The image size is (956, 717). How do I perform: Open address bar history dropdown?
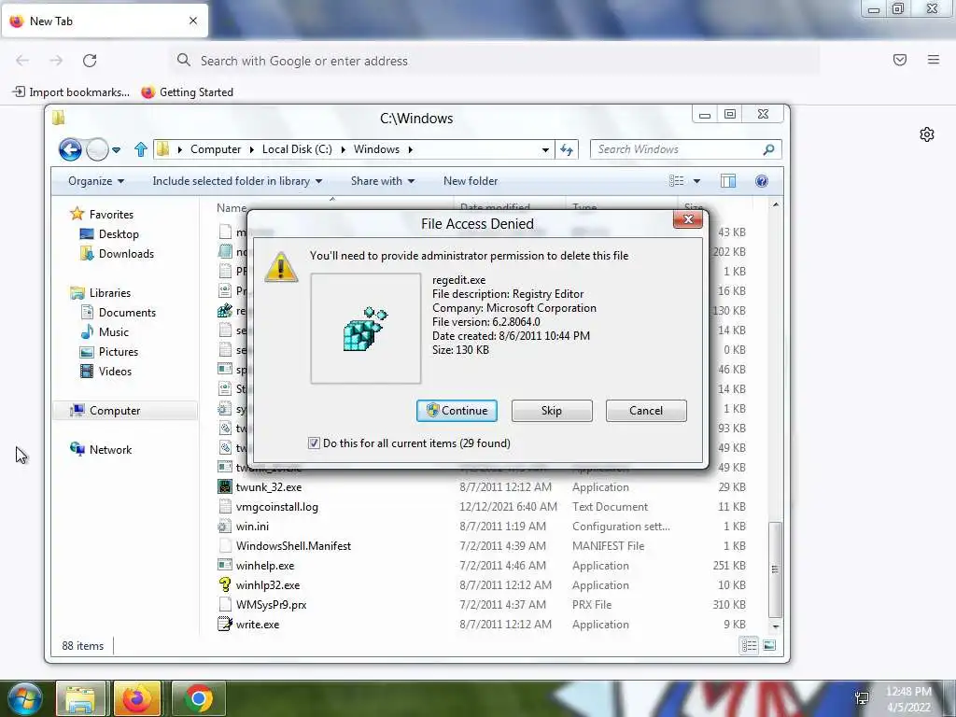tap(545, 149)
